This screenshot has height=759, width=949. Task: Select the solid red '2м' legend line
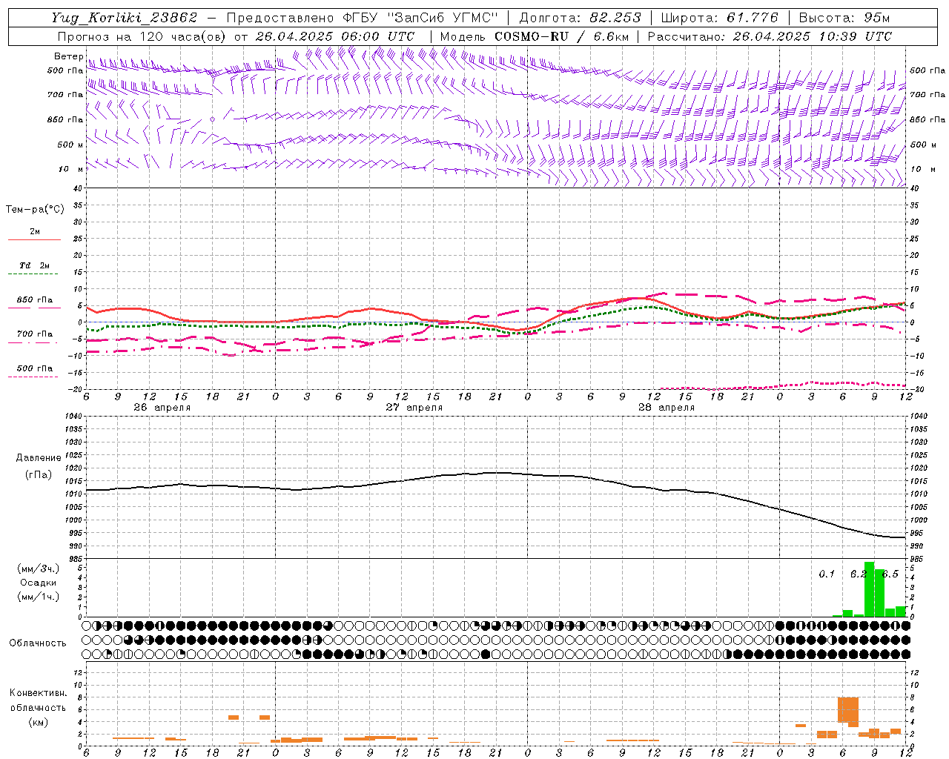pos(34,239)
